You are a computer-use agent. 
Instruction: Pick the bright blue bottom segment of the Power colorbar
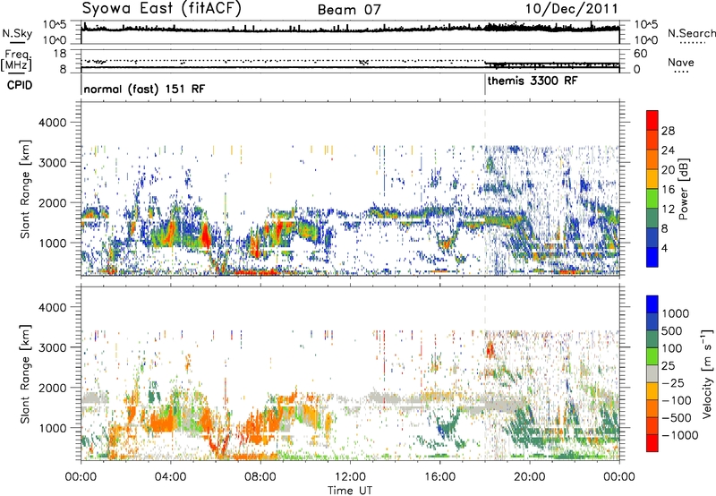tap(652, 257)
